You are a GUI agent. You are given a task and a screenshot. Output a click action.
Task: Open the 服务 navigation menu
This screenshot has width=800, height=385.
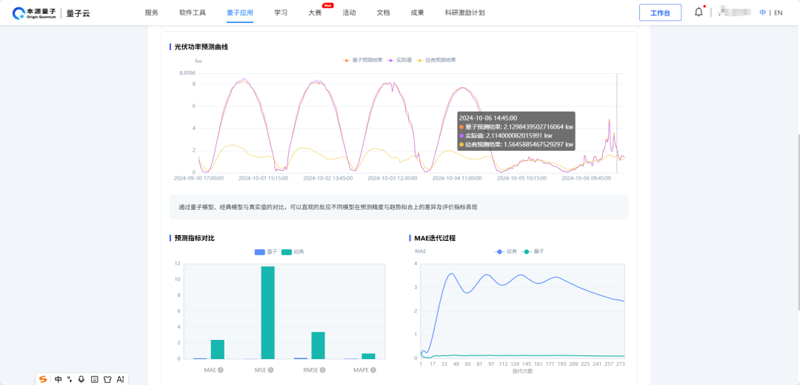(x=152, y=13)
